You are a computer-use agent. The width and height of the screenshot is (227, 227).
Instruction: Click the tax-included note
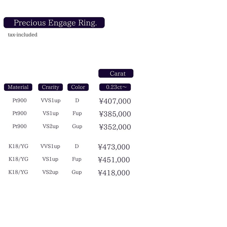(23, 35)
